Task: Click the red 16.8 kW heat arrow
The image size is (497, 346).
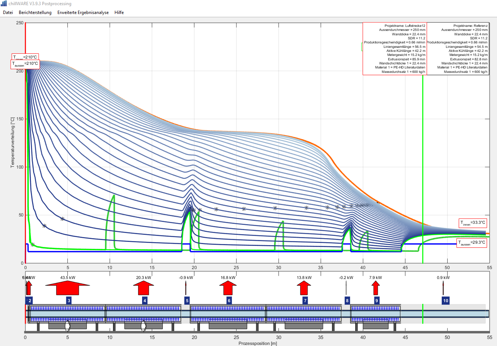Action: [228, 287]
